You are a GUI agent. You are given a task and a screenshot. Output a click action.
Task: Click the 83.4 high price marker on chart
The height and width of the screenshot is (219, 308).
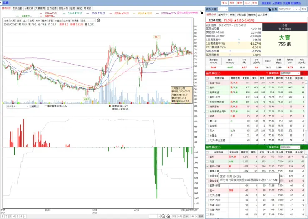point(157,37)
